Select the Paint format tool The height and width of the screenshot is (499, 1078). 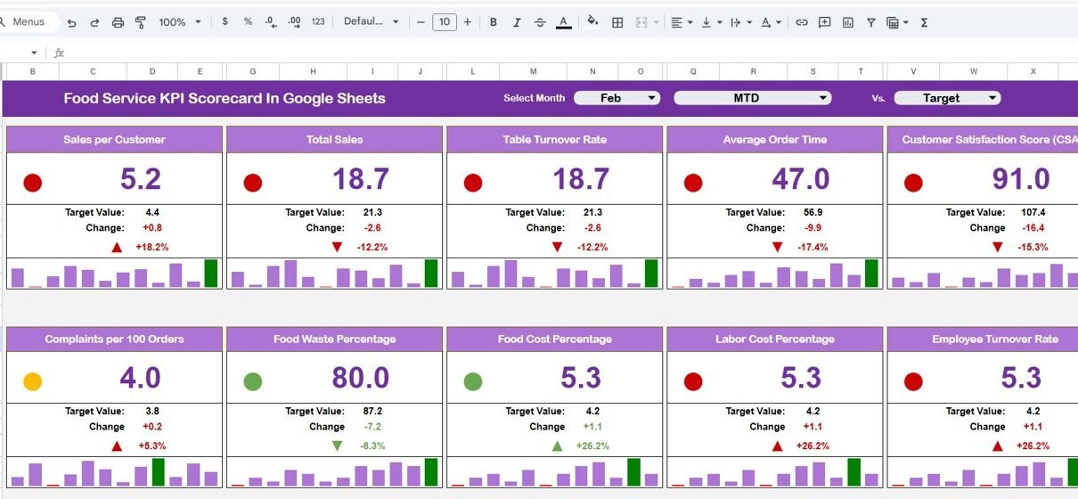tap(140, 22)
